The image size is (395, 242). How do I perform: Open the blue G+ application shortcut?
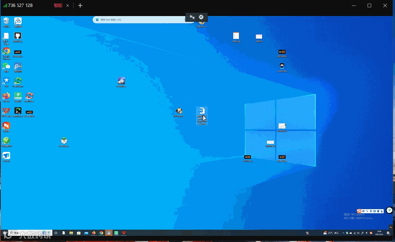click(x=18, y=68)
